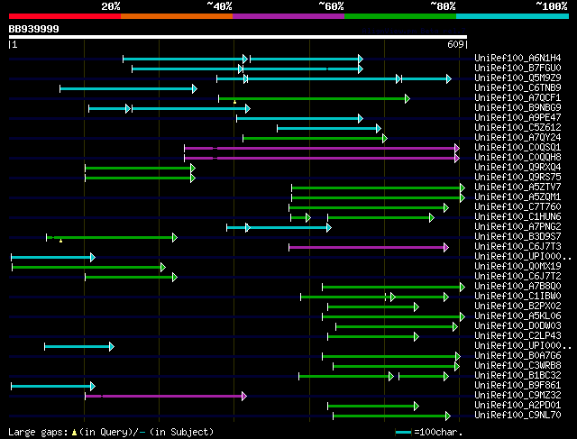Select the UniRef100_A7PNG2 label

tap(517, 227)
